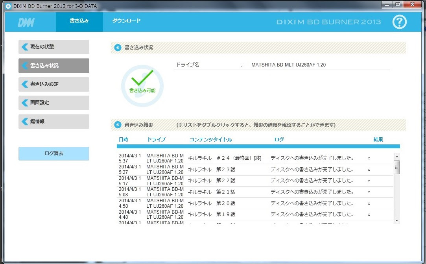Viewport: 426px width, 264px height.
Task: Minimize the DiXiM BD Burner window
Action: (387, 5)
